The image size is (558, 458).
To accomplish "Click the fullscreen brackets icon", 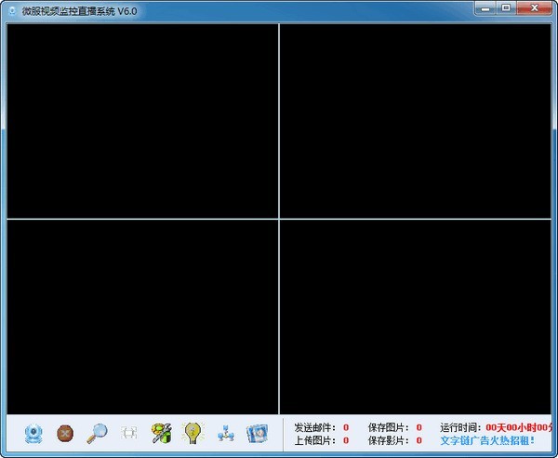I will 128,433.
